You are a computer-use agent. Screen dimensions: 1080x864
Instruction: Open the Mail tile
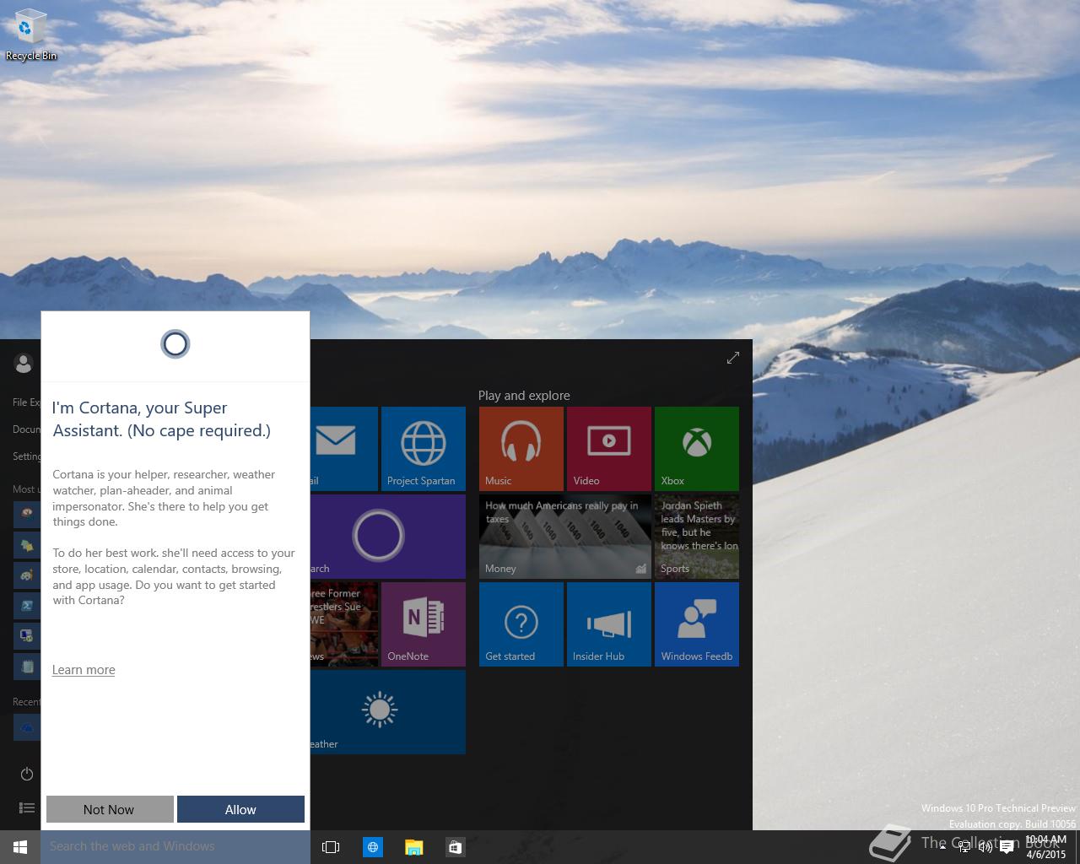344,449
